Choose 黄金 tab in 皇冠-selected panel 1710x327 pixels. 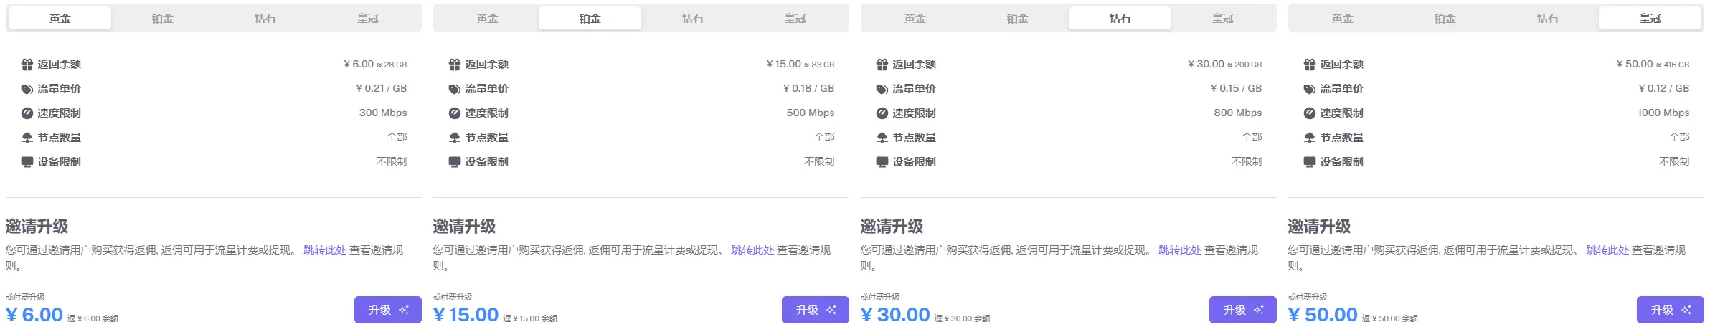click(x=1343, y=19)
